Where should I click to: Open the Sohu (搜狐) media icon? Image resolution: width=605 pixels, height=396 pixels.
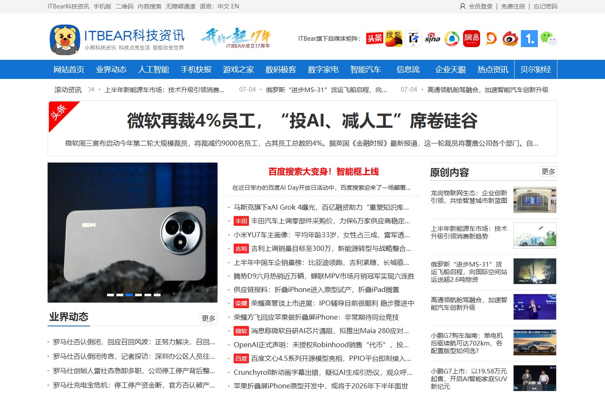394,39
